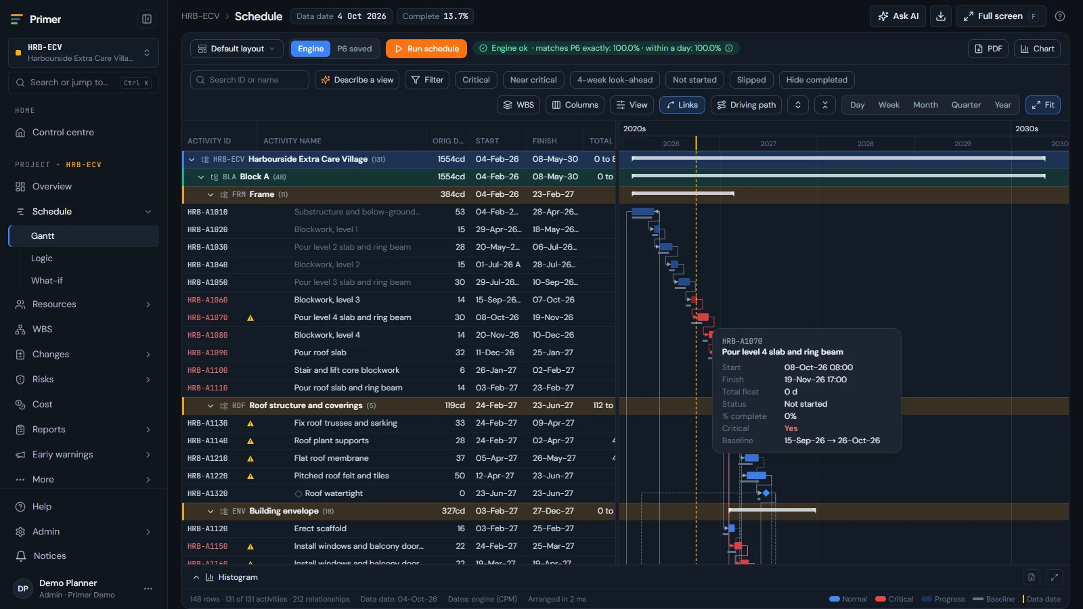Image resolution: width=1083 pixels, height=609 pixels.
Task: Switch timescale to Quarter
Action: [x=966, y=105]
